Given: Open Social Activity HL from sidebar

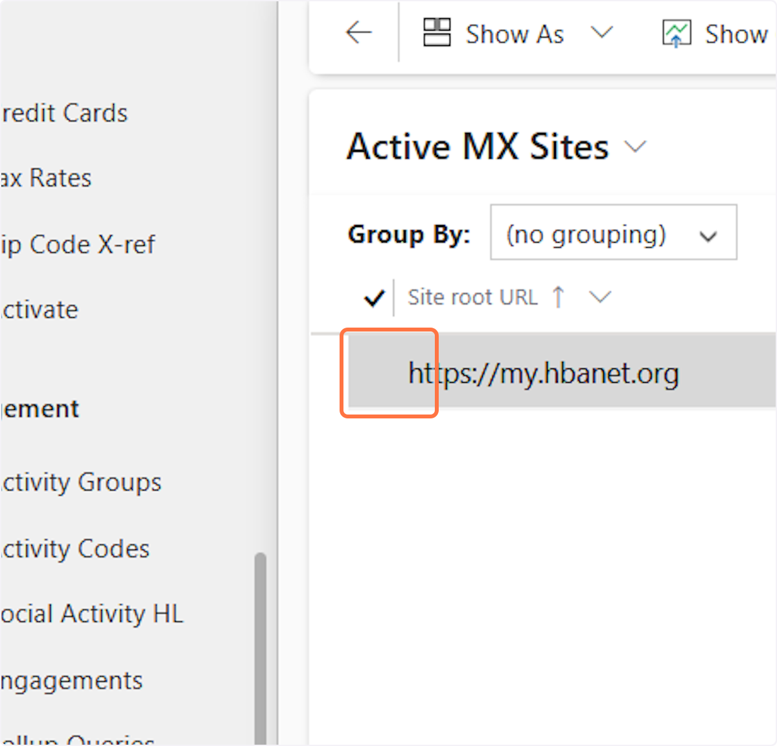Looking at the screenshot, I should click(91, 614).
